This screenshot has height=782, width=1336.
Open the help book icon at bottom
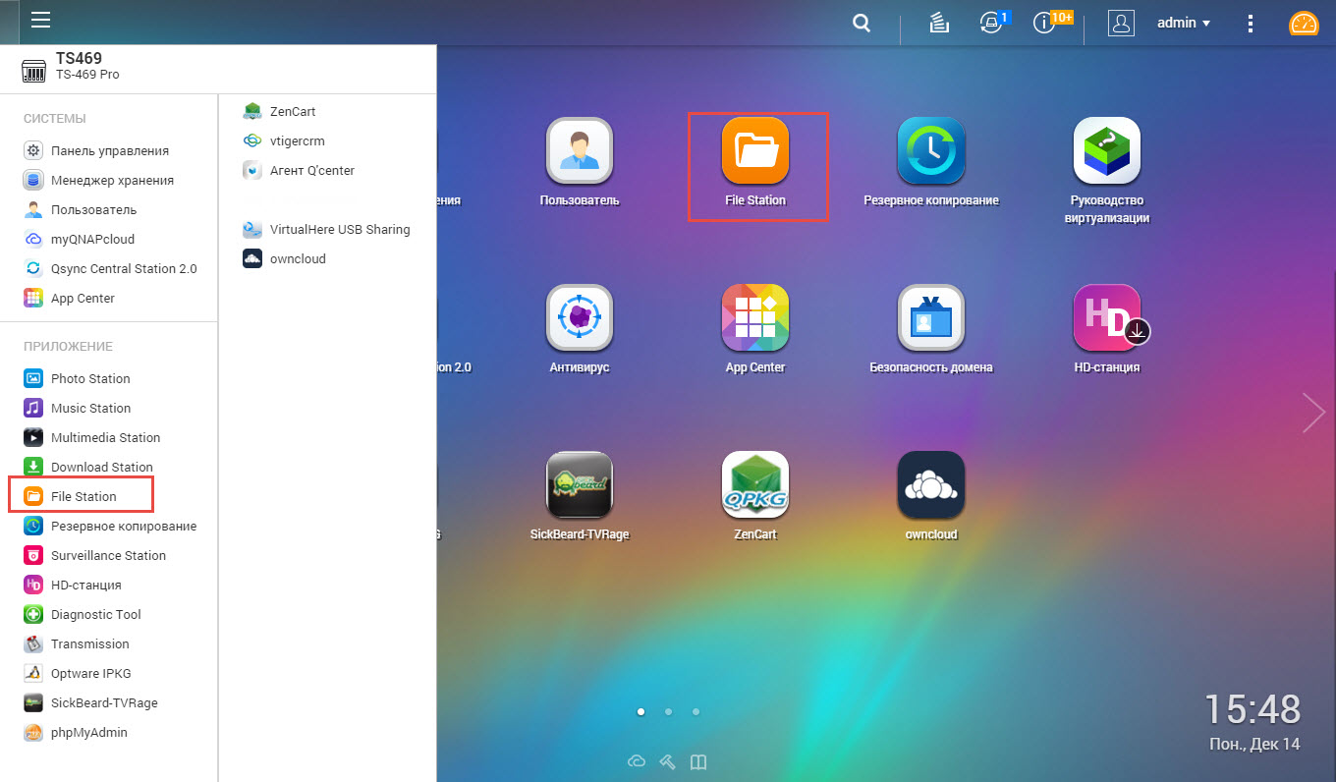pos(698,761)
